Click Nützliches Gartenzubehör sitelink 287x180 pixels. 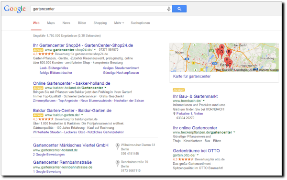click(106, 132)
